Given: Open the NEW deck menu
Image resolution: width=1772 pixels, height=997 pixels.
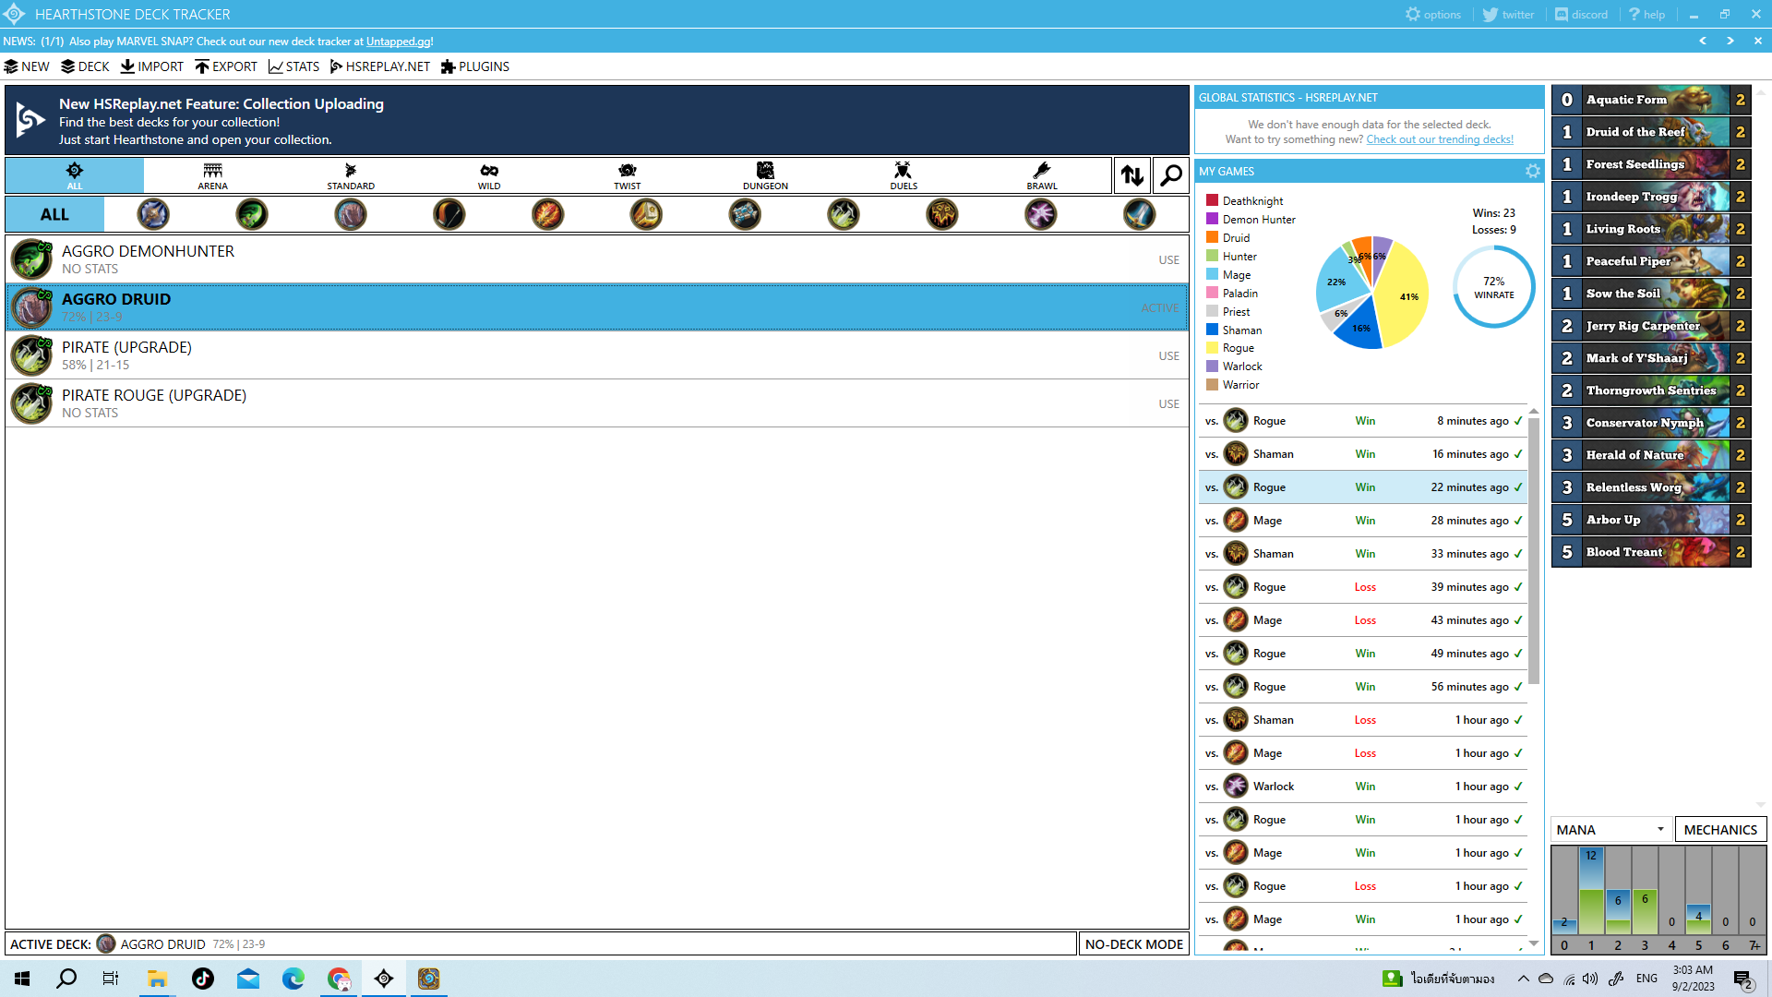Looking at the screenshot, I should (27, 66).
